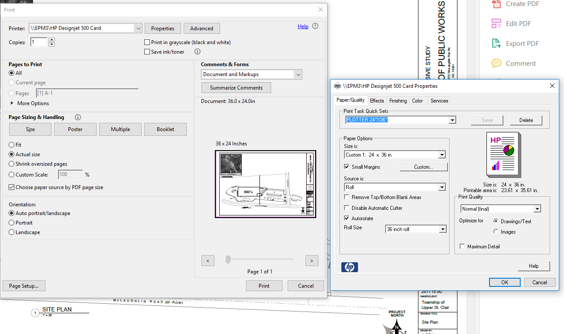
Task: Select the Fit sizing option
Action: [12, 145]
